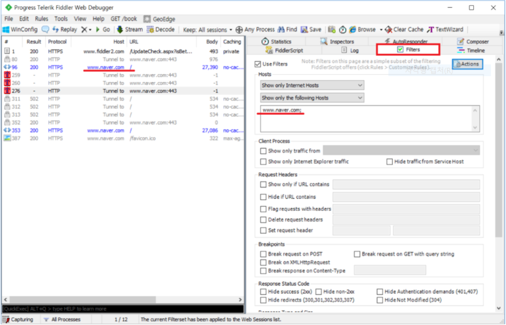The height and width of the screenshot is (325, 506).
Task: Click the GeoEdge menu icon
Action: point(147,19)
